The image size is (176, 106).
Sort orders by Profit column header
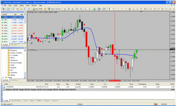tap(172, 84)
